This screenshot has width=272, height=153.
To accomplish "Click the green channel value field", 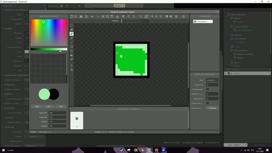I will (x=57, y=117).
